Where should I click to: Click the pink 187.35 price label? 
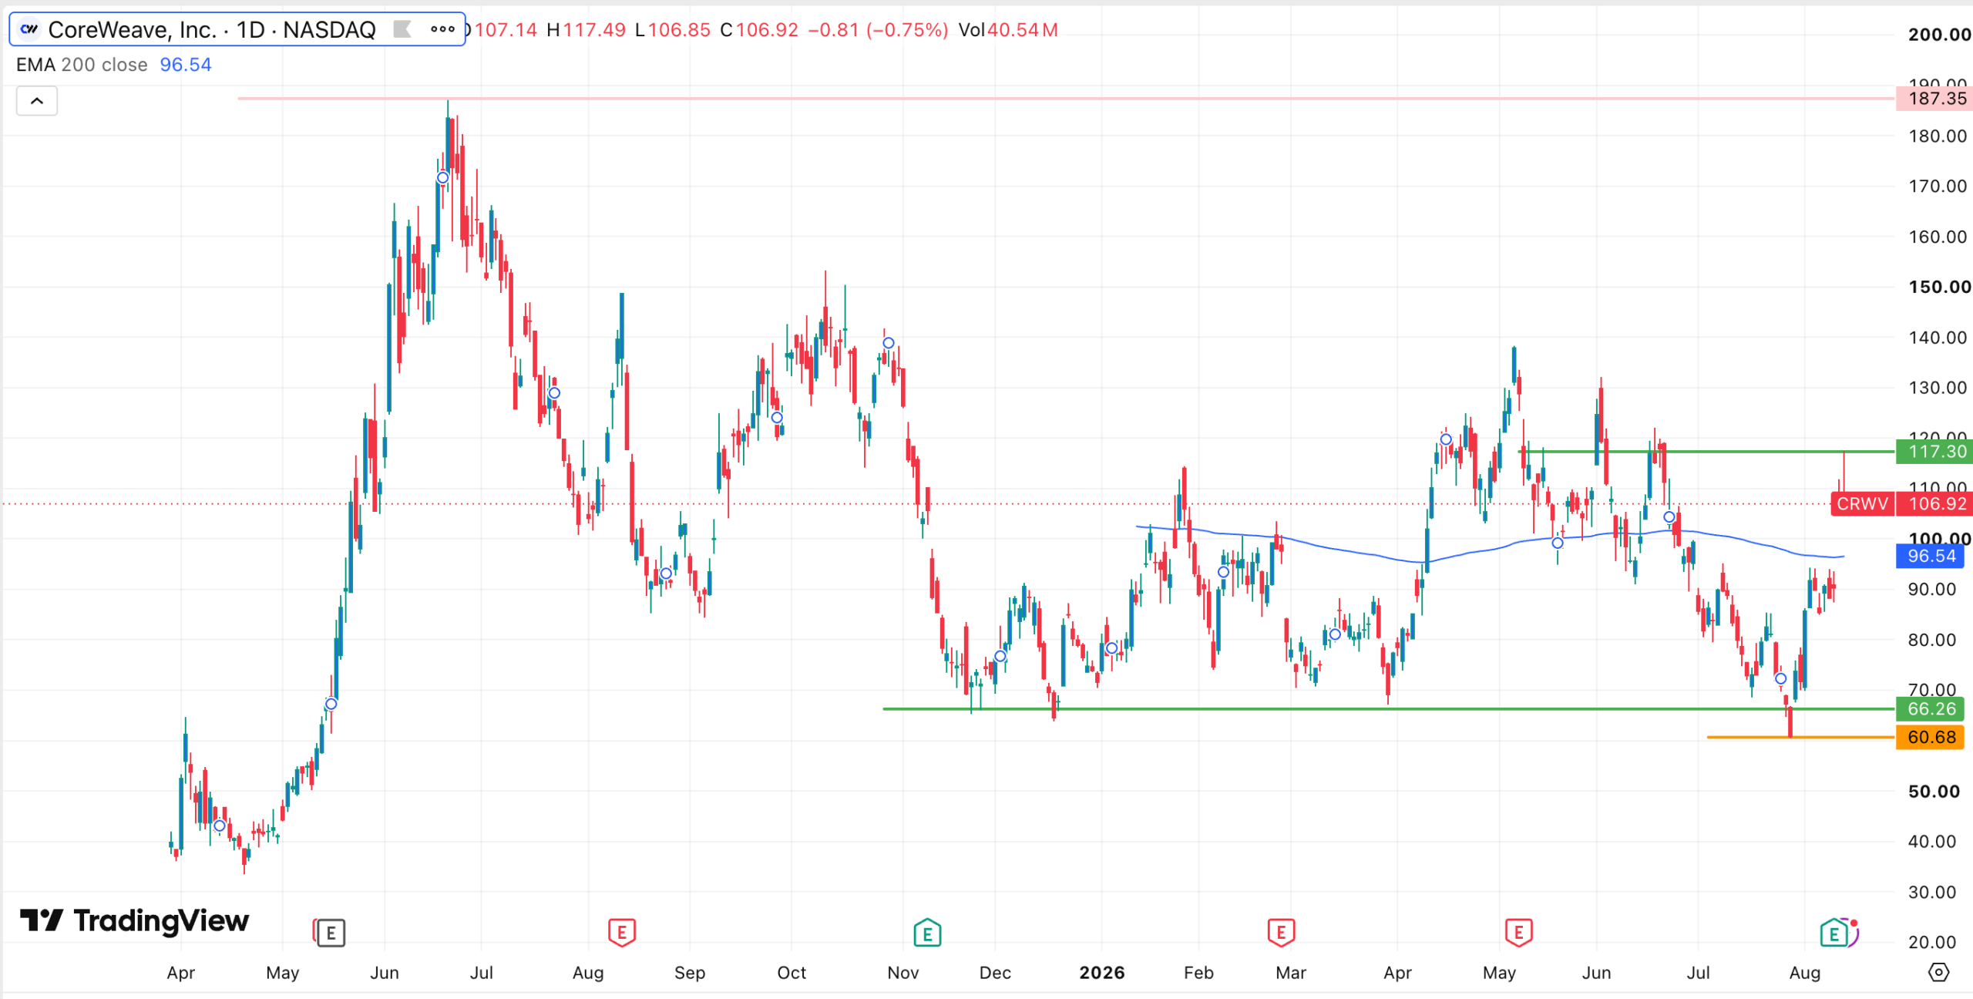click(1934, 99)
